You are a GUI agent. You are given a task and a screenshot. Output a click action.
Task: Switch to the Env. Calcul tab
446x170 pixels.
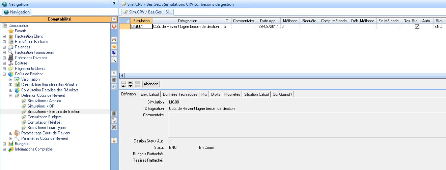(149, 94)
